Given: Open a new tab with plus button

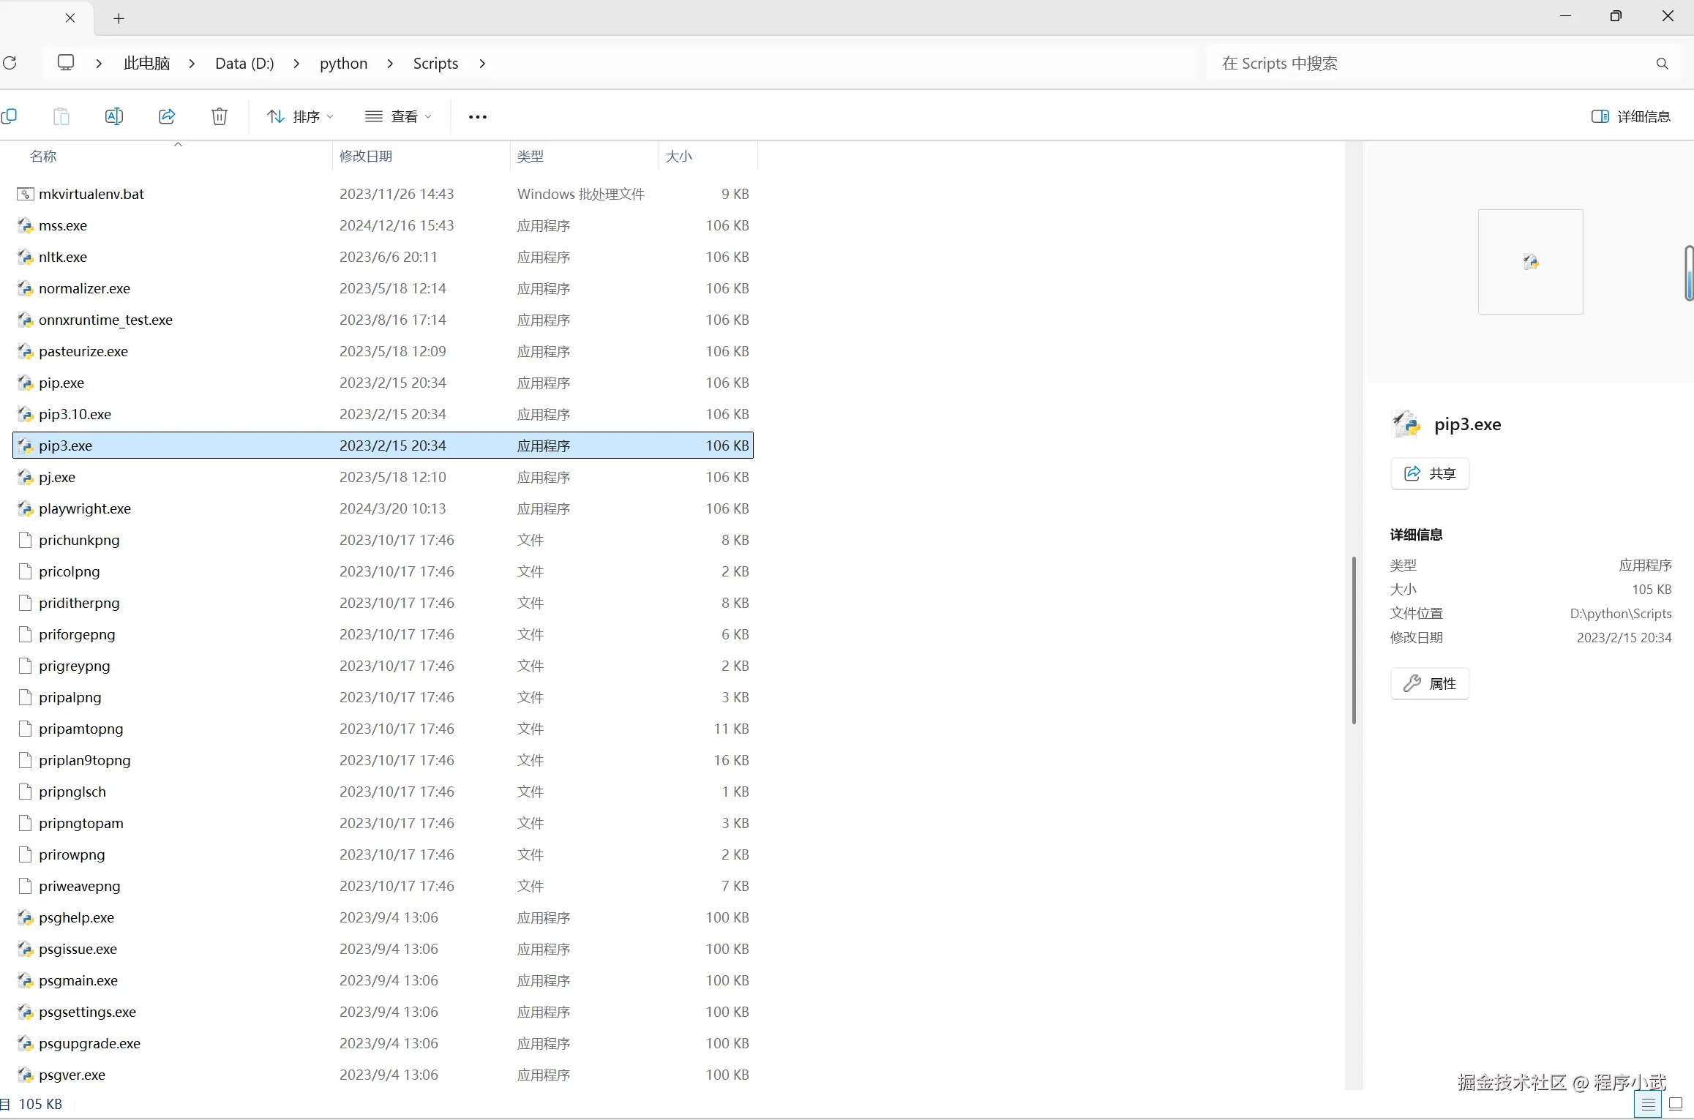Looking at the screenshot, I should pyautogui.click(x=119, y=18).
